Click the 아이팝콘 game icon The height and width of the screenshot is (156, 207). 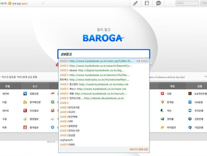[162, 127]
